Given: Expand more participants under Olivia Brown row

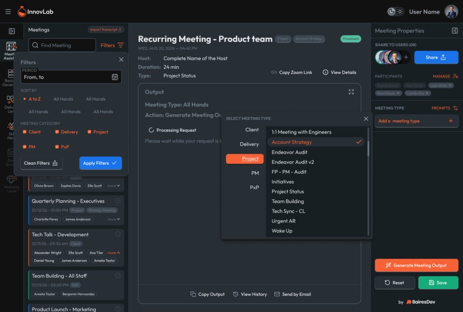Looking at the screenshot, I should click(x=113, y=186).
